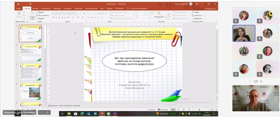Open Task View icon on taskbar

pos(62,114)
